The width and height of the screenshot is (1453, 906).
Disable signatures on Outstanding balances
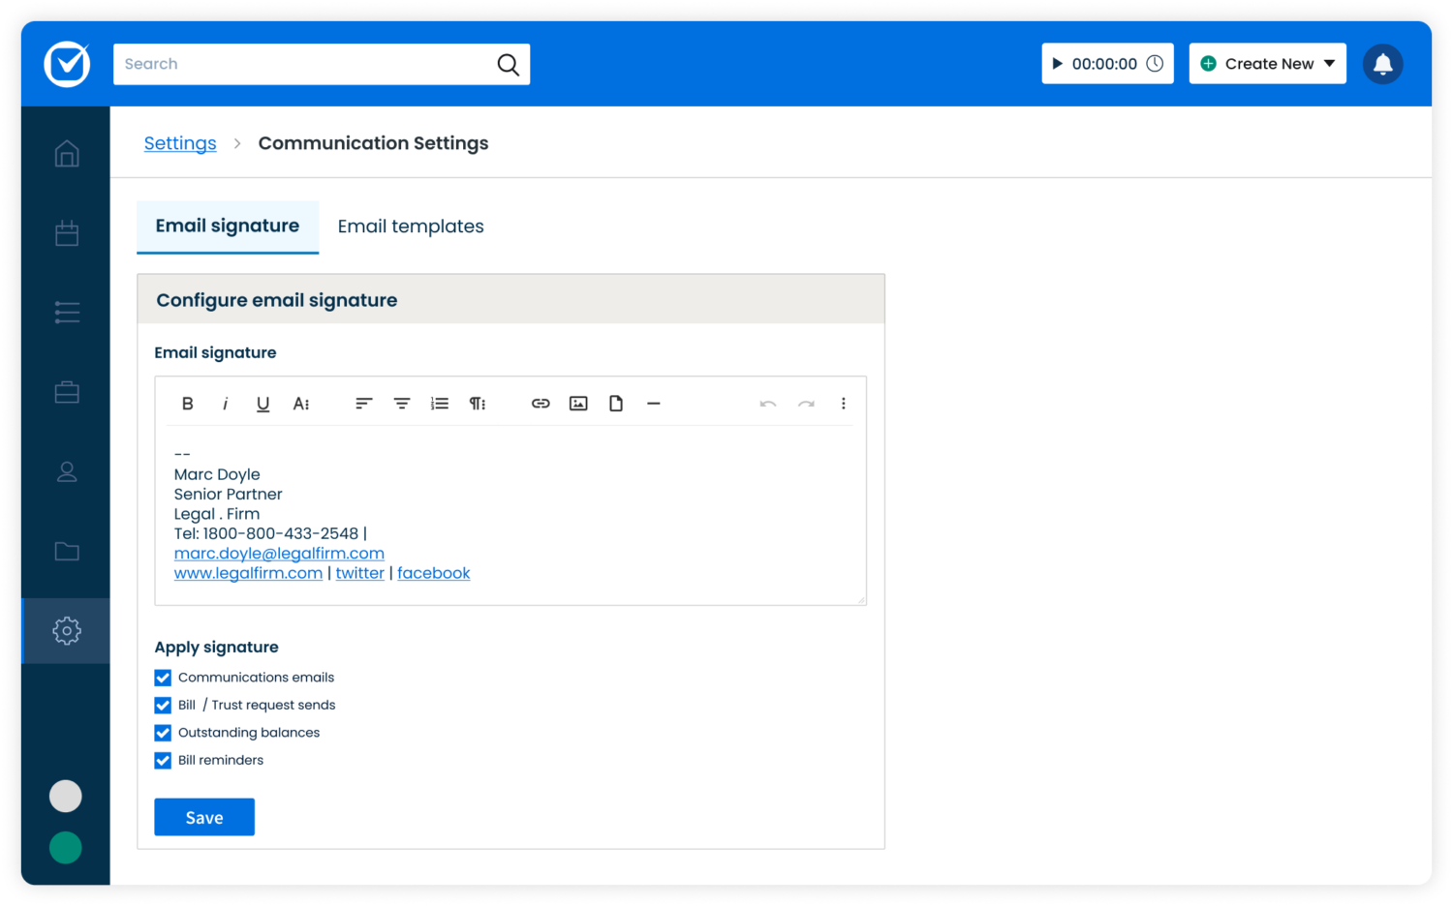tap(163, 733)
